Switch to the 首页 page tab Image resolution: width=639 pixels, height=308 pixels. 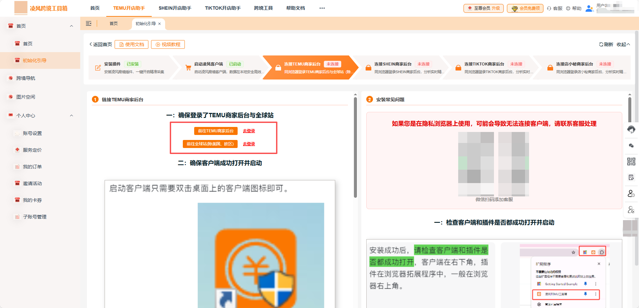tap(114, 24)
